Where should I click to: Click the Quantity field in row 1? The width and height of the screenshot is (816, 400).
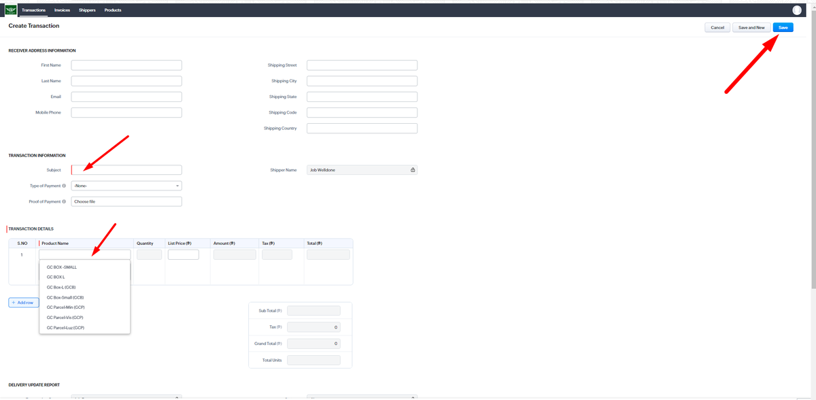coord(150,254)
